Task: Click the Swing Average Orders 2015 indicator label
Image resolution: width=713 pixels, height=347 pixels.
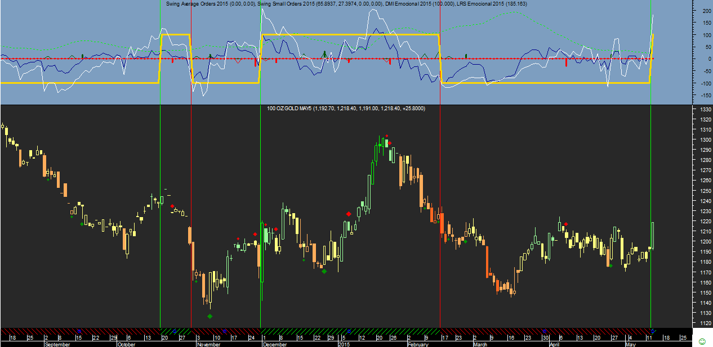Action: click(x=211, y=3)
